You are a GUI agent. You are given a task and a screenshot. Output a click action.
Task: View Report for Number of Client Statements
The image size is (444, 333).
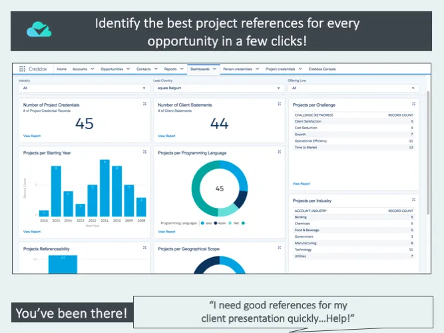tap(166, 136)
